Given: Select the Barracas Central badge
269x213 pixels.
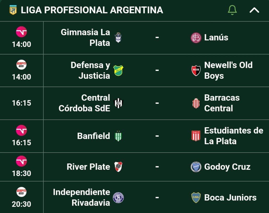Looking at the screenshot, I should (x=196, y=103).
